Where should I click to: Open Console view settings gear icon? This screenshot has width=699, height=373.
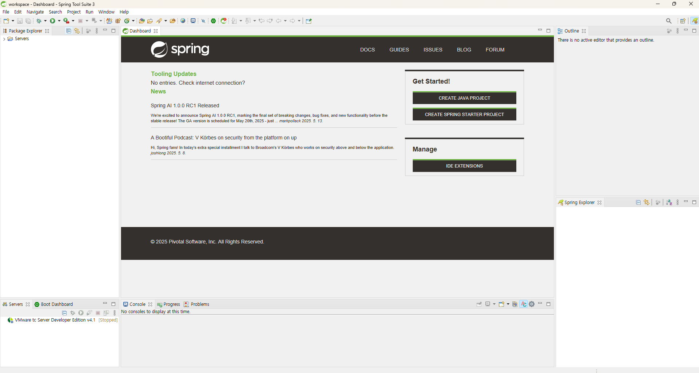click(x=532, y=304)
